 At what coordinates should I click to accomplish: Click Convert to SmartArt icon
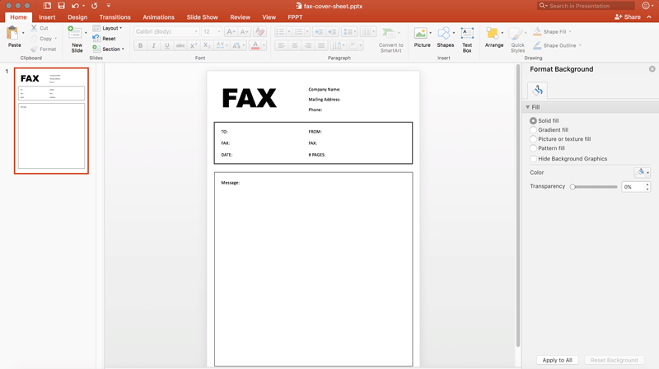[390, 35]
